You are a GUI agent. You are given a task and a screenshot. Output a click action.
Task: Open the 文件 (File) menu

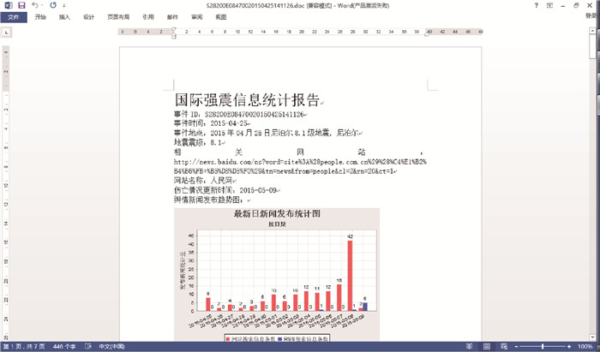(x=14, y=16)
